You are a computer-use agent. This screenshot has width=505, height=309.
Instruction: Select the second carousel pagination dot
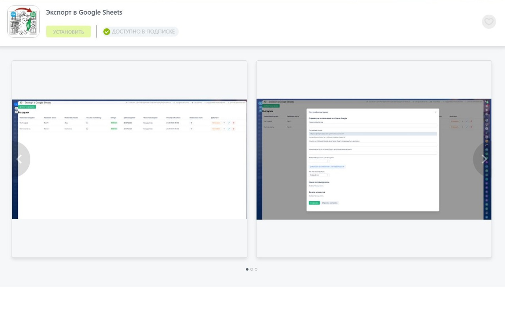click(252, 270)
